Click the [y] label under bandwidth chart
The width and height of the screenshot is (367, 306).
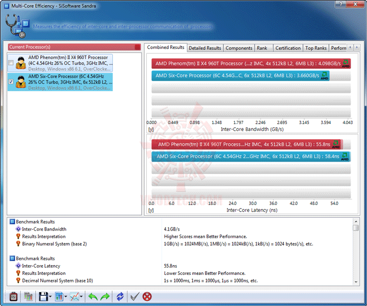click(151, 129)
